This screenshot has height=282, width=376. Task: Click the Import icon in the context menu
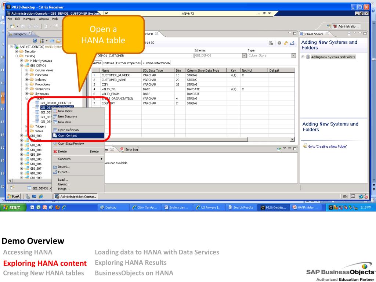pos(55,167)
